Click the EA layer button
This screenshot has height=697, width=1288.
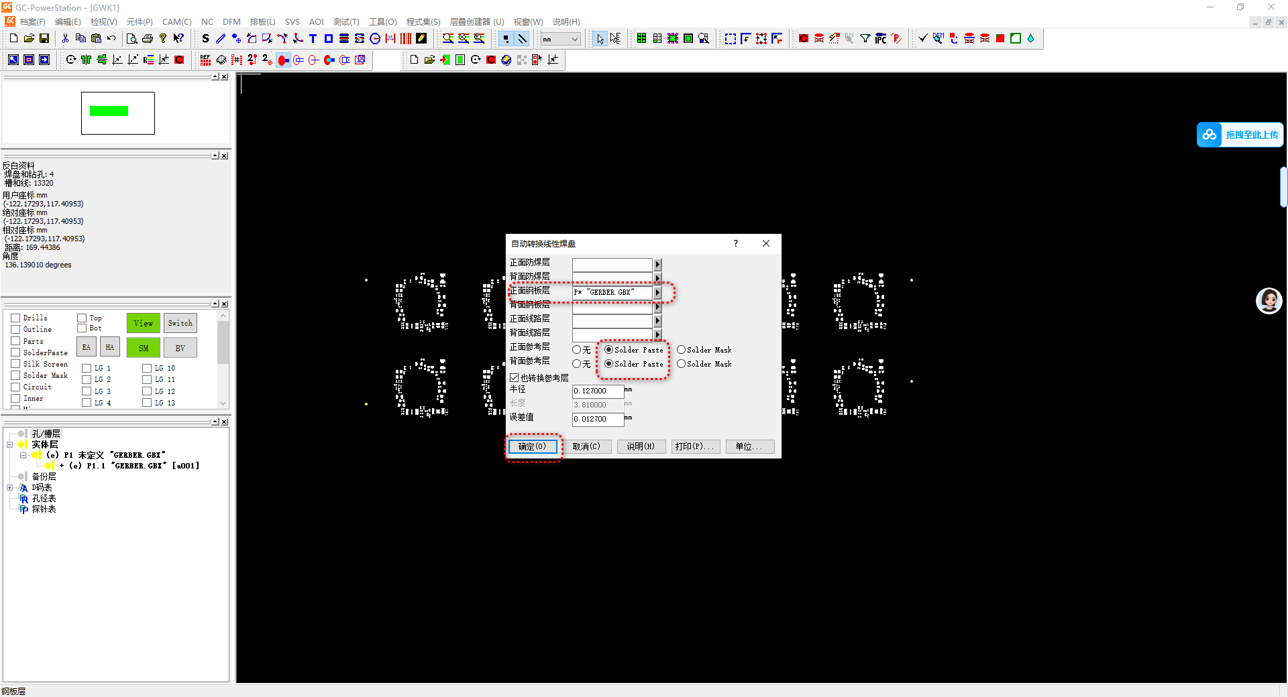click(x=86, y=347)
